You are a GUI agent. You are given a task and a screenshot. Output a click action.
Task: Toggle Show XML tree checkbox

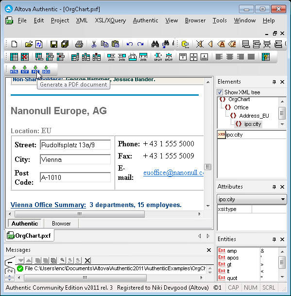click(x=220, y=92)
